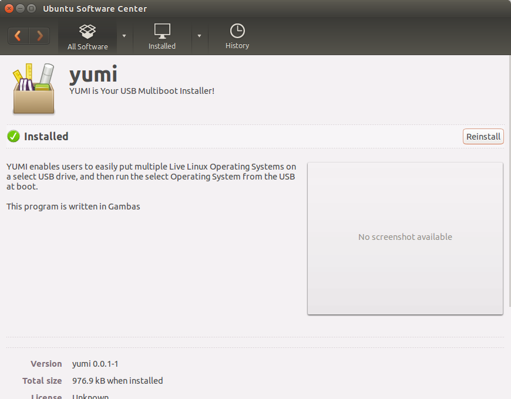
Task: Maximize the Ubuntu Software Center window
Action: coord(31,8)
